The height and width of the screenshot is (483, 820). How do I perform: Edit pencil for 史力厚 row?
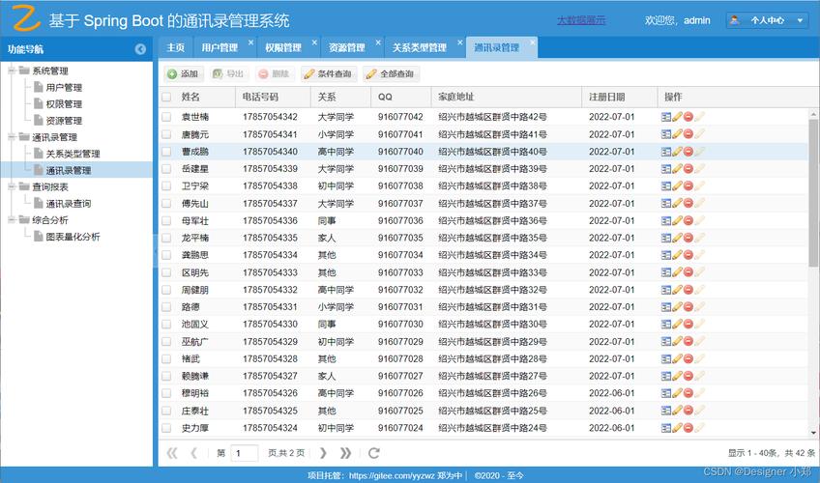pyautogui.click(x=677, y=428)
